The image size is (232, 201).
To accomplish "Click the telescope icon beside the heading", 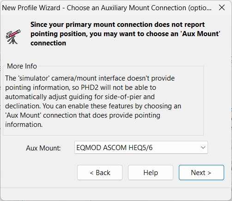I will (13, 37).
